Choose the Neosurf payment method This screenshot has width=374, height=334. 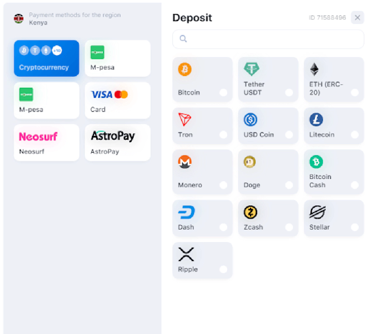point(46,143)
